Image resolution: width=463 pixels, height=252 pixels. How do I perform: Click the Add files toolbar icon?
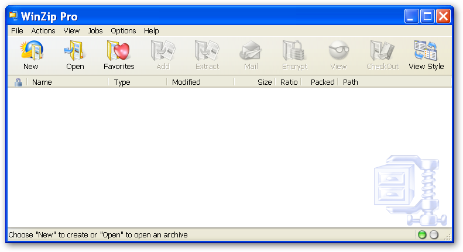(x=163, y=51)
